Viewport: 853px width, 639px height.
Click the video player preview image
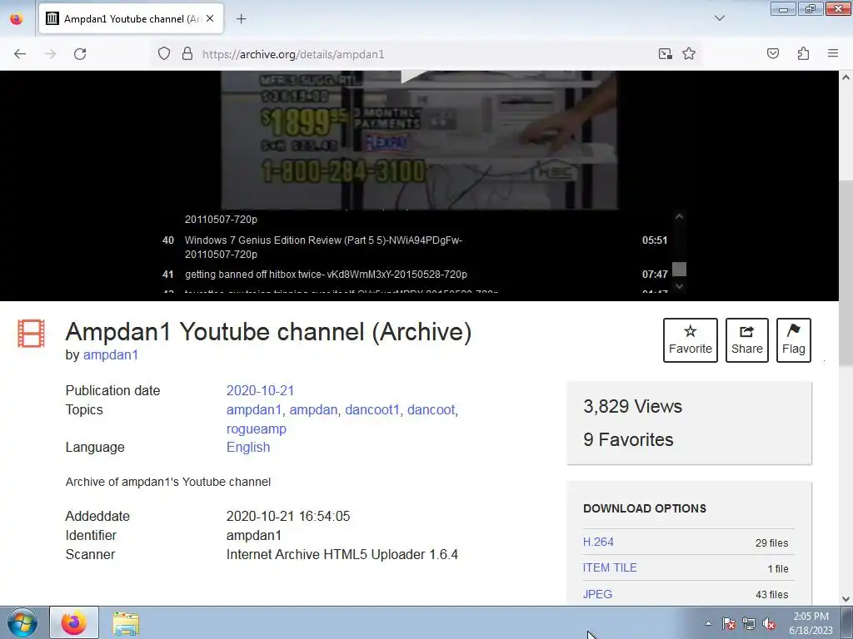coord(419,140)
